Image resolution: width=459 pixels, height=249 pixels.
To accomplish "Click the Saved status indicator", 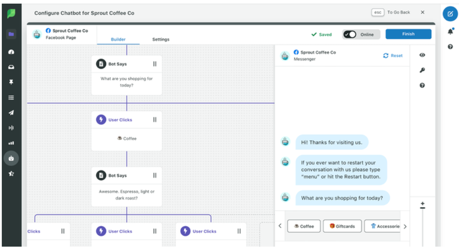I will click(x=321, y=34).
